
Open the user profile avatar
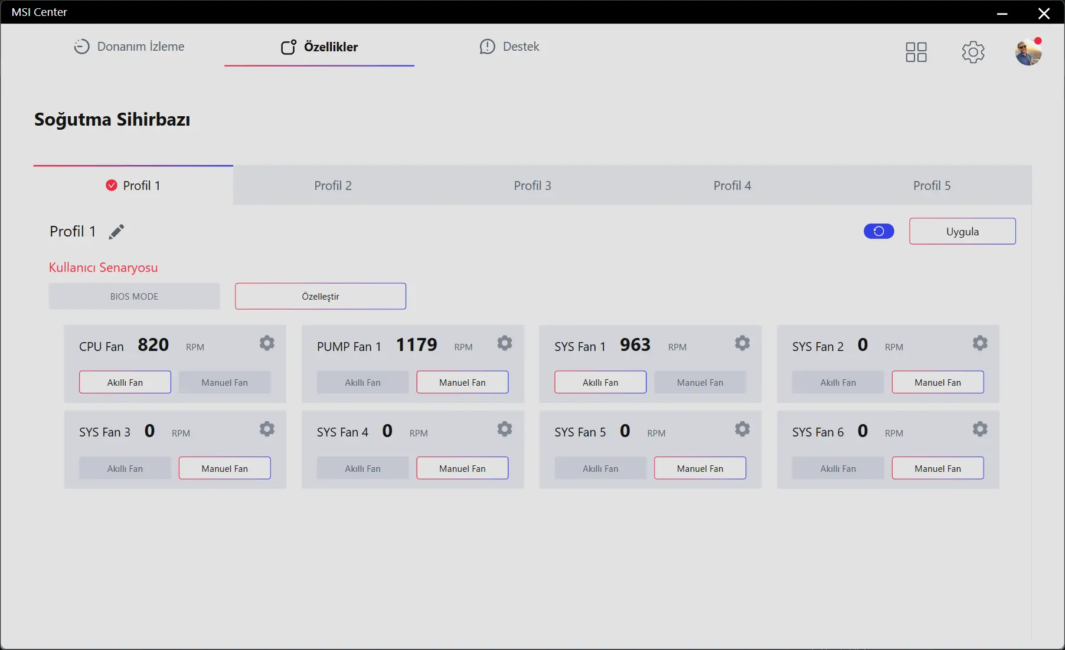click(x=1028, y=52)
